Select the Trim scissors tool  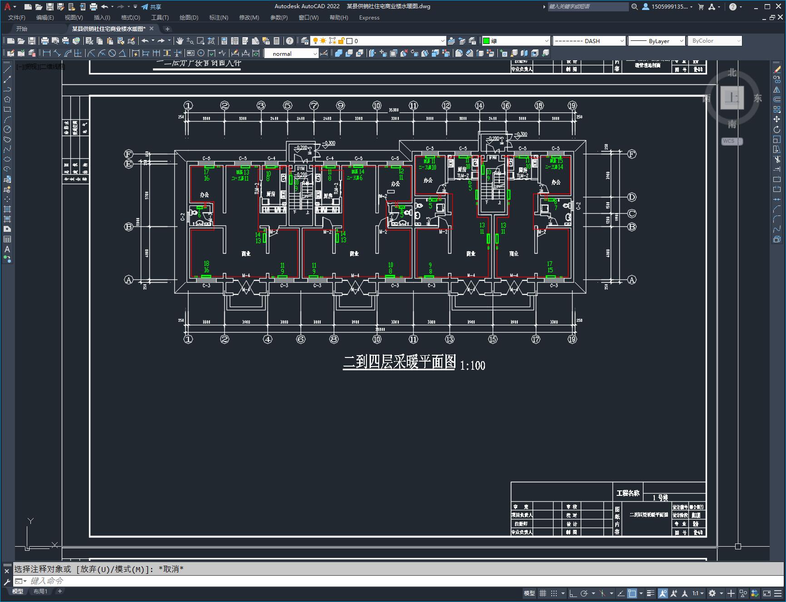(x=777, y=159)
